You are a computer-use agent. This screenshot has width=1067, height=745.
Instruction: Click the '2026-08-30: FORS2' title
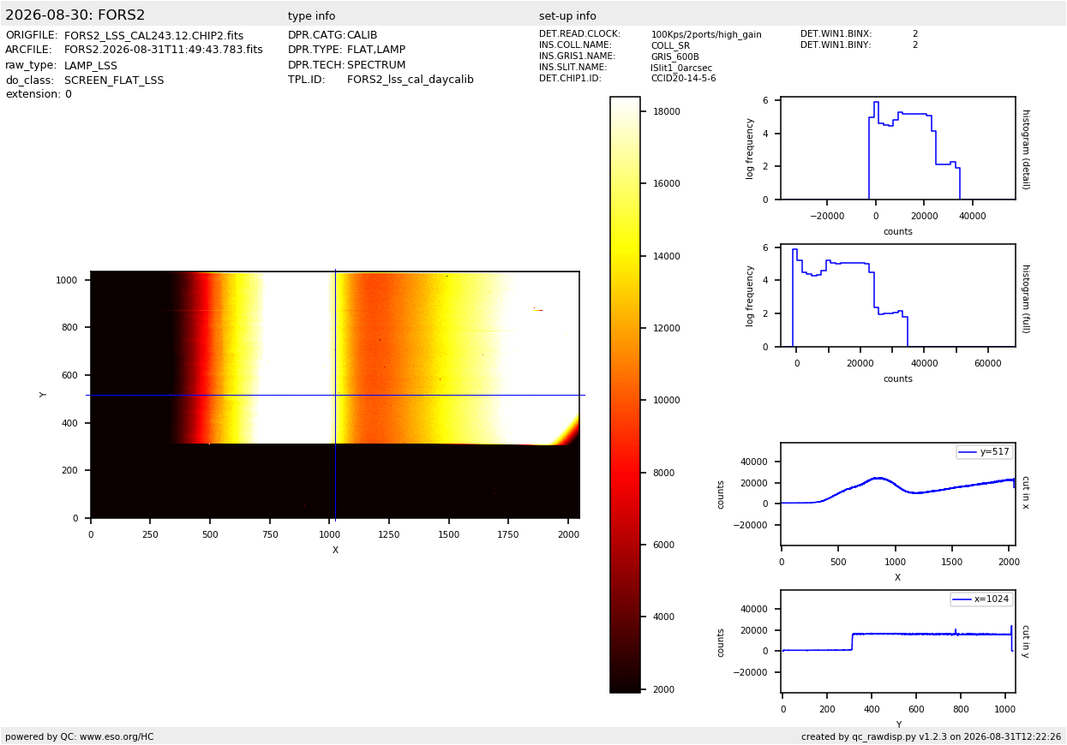click(x=75, y=15)
